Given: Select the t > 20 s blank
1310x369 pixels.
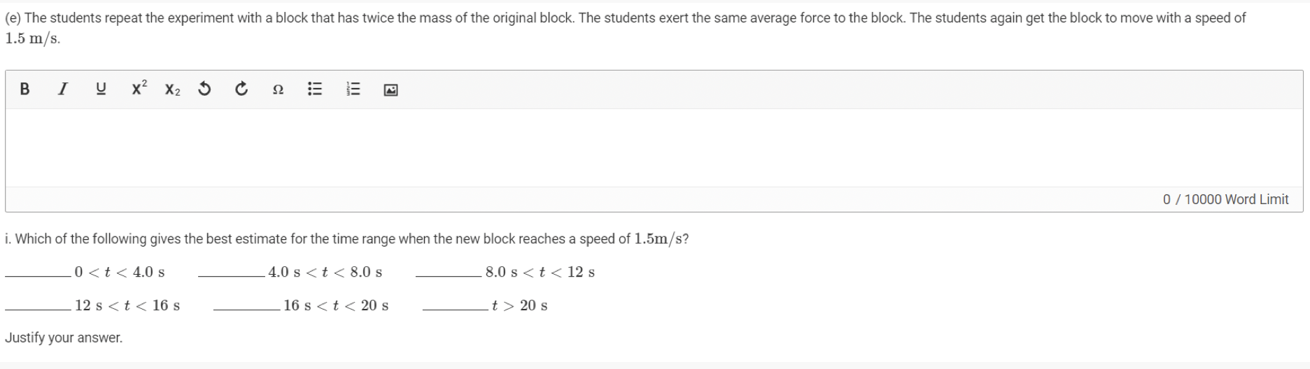Looking at the screenshot, I should coord(456,306).
